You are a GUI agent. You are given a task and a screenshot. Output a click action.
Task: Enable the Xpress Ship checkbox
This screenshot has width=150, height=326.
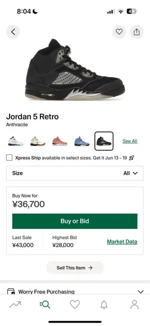9,158
